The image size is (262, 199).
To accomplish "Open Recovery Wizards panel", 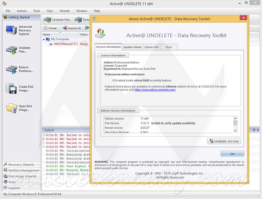I will click(22, 165).
